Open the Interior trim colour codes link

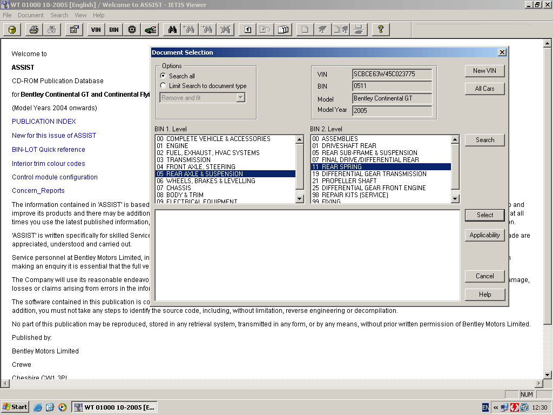[x=48, y=164]
